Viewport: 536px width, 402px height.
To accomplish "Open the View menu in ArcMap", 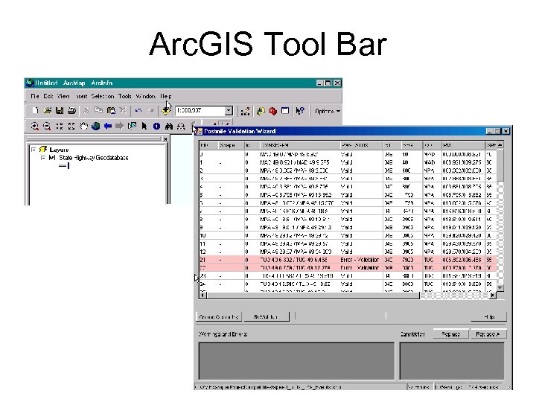I will tap(63, 96).
